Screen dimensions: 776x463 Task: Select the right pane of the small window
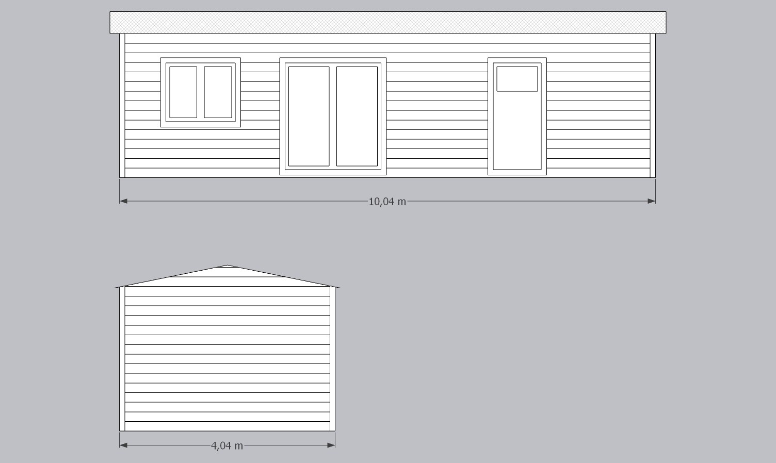(218, 92)
